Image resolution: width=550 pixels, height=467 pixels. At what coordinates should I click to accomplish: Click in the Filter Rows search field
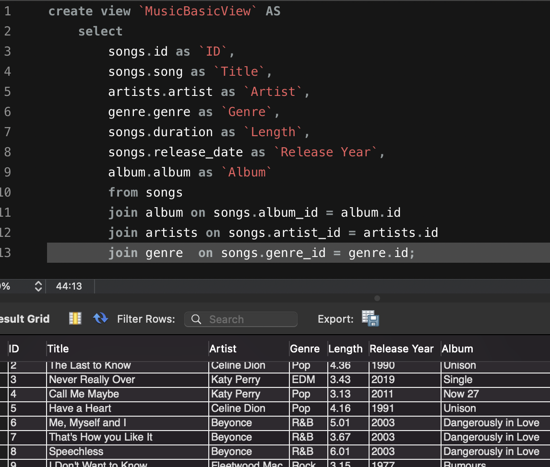tap(240, 319)
